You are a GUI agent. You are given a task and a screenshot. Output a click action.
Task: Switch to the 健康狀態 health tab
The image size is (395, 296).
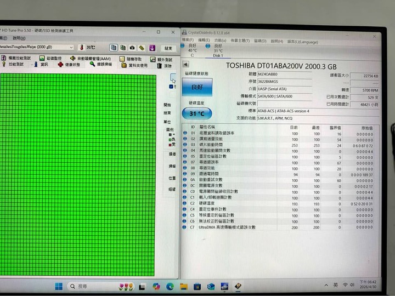click(69, 65)
